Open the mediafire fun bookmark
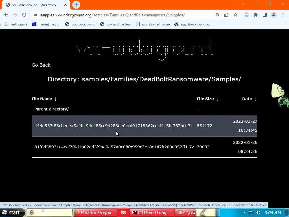 coord(46,24)
